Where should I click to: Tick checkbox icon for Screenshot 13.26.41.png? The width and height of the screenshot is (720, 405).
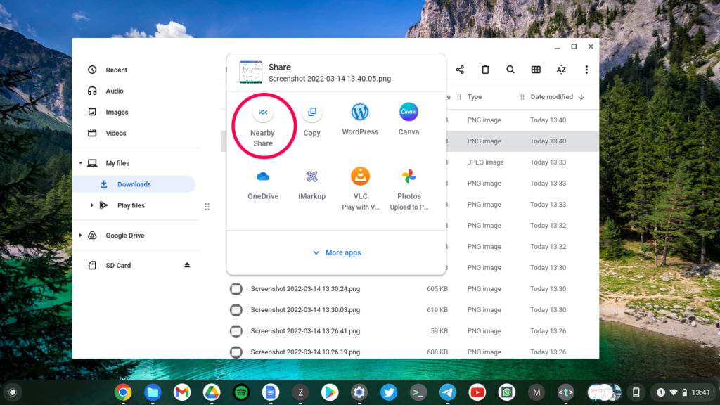coord(236,331)
